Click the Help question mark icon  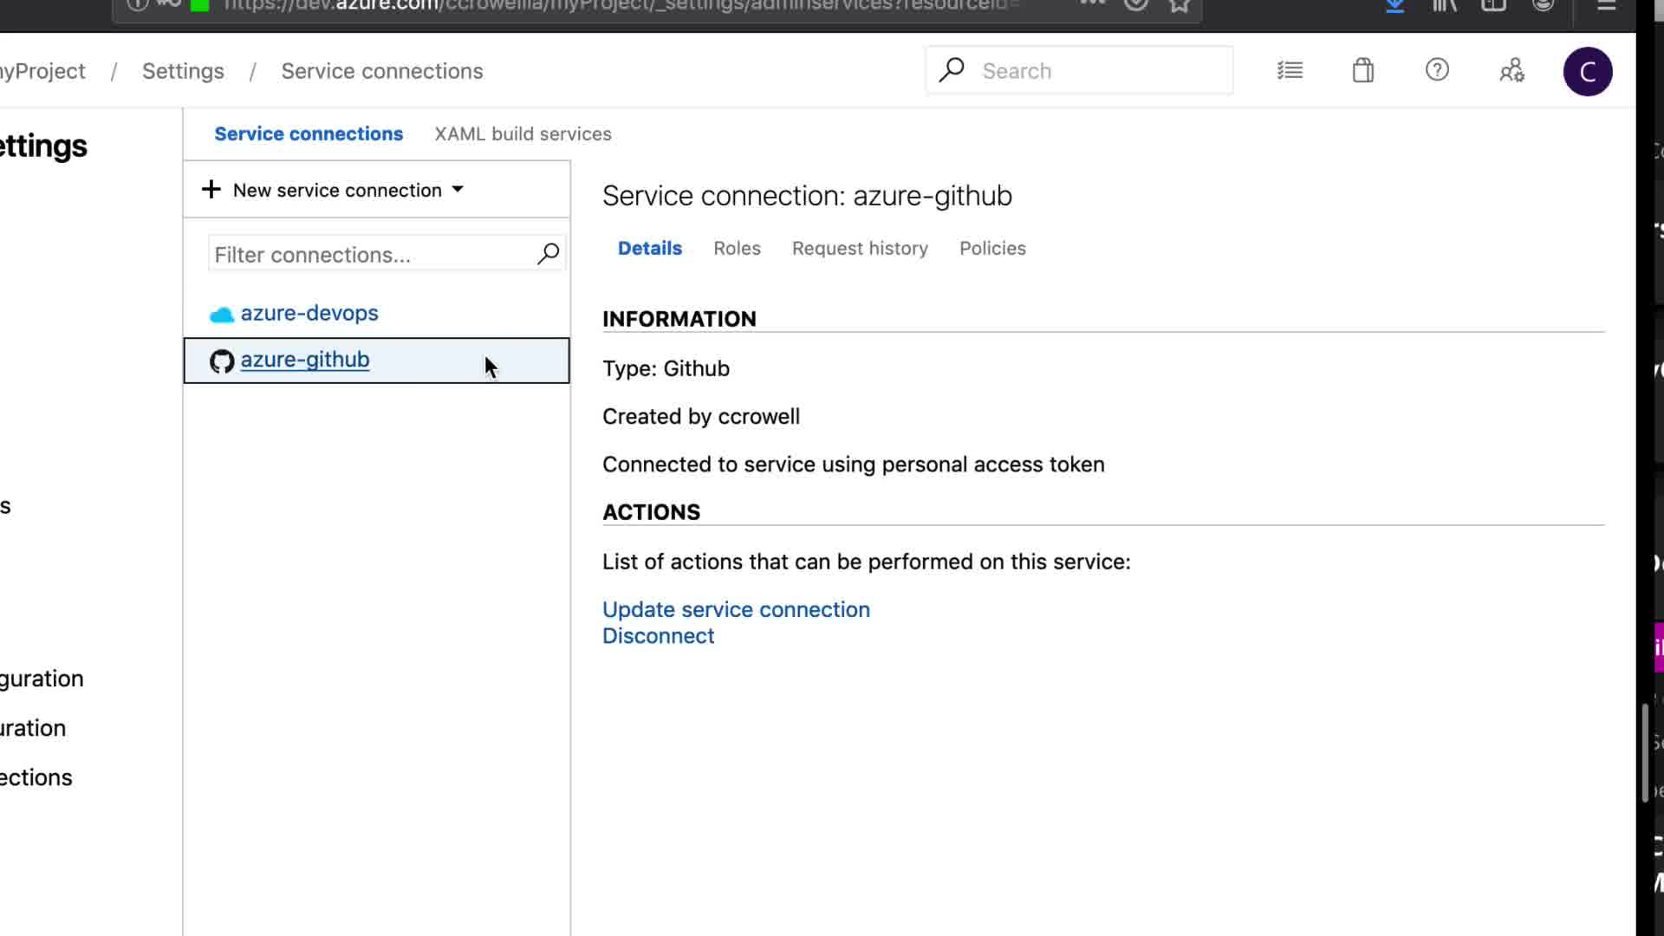point(1437,70)
